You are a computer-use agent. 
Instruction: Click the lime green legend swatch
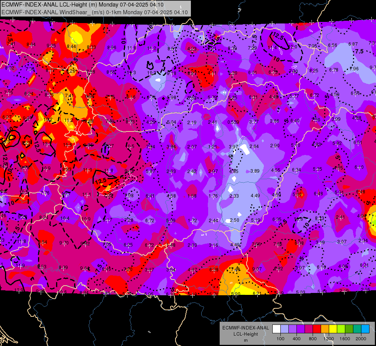(x=341, y=329)
